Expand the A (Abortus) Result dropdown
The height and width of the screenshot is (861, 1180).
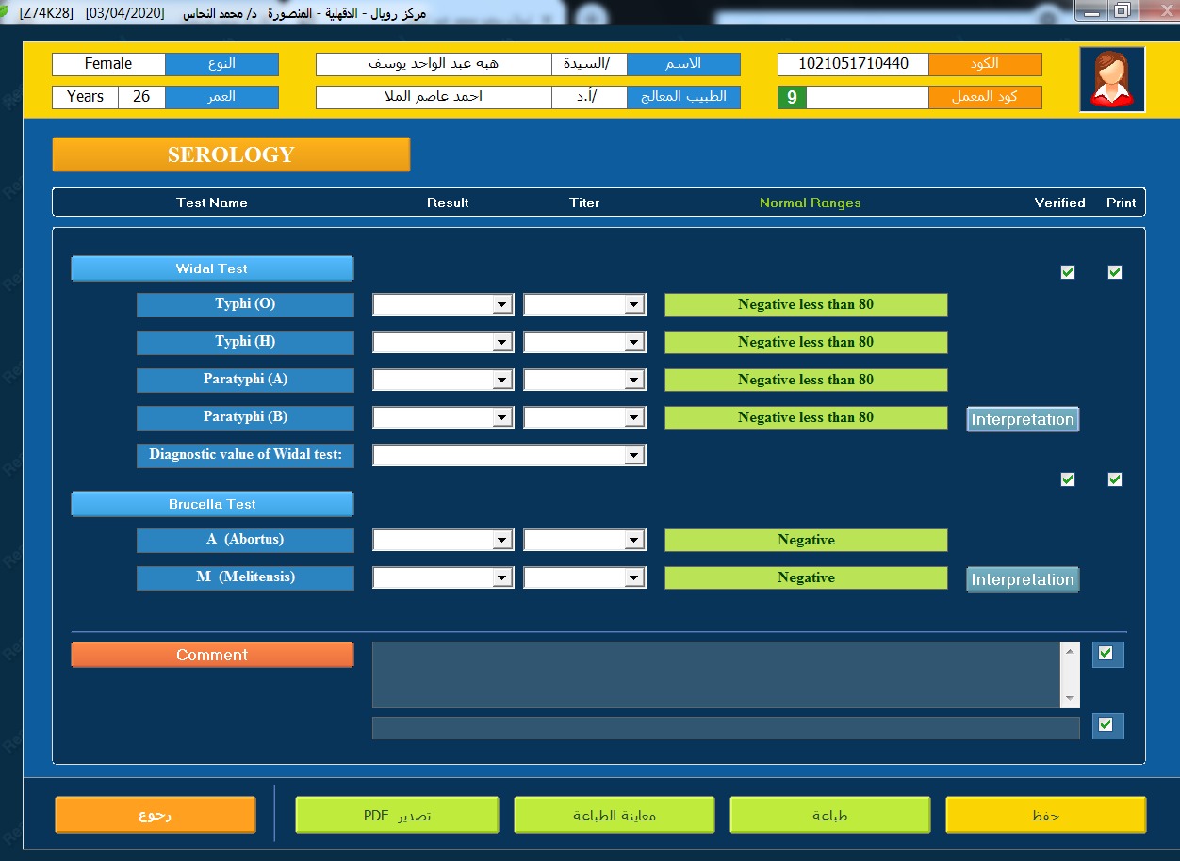pos(502,541)
